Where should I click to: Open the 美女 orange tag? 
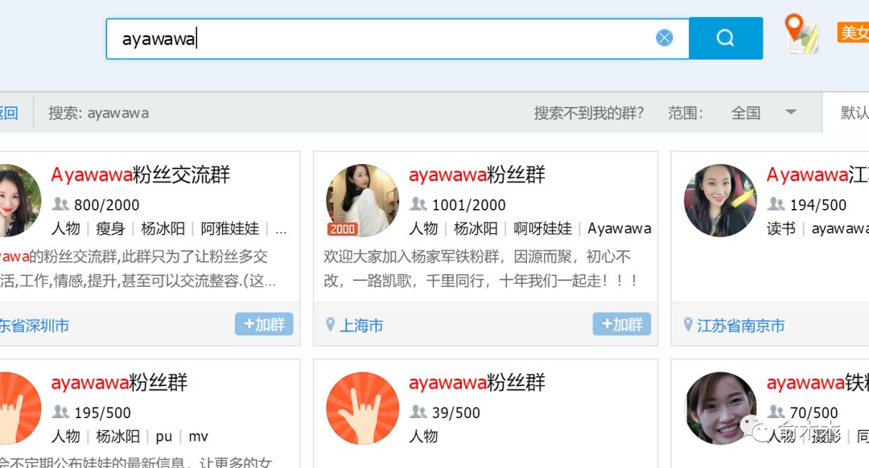[853, 33]
